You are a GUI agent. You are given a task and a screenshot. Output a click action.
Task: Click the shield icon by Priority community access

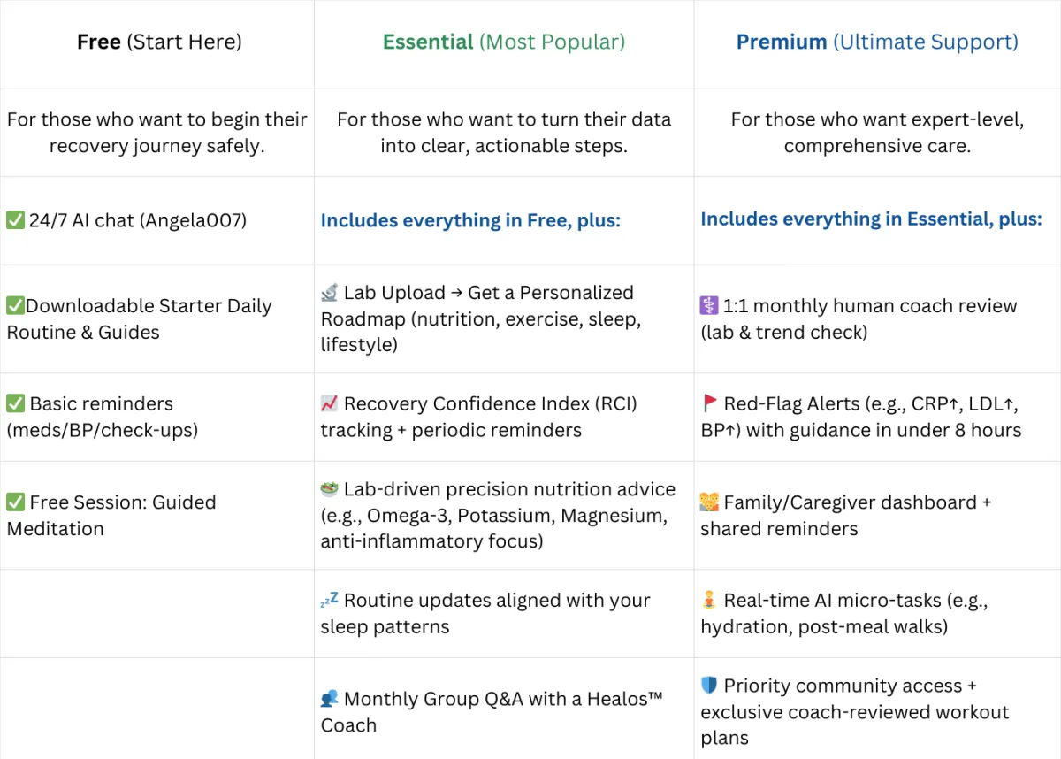click(709, 686)
